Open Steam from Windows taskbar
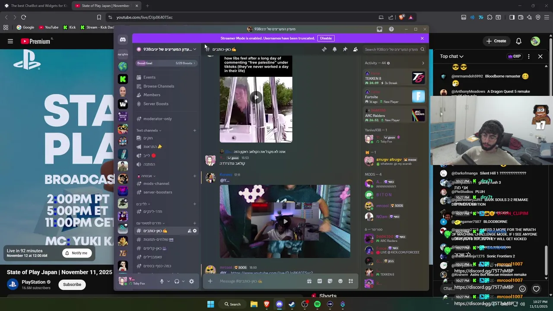 point(292,304)
